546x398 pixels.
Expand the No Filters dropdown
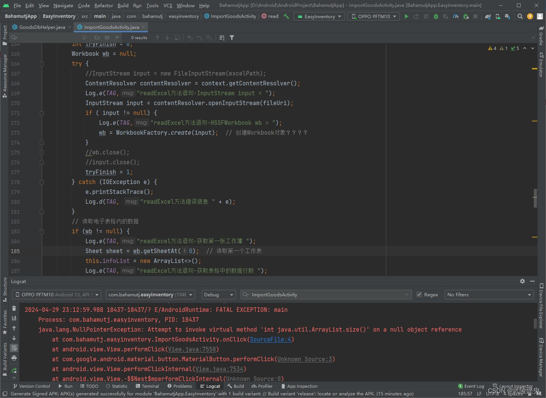(x=489, y=295)
